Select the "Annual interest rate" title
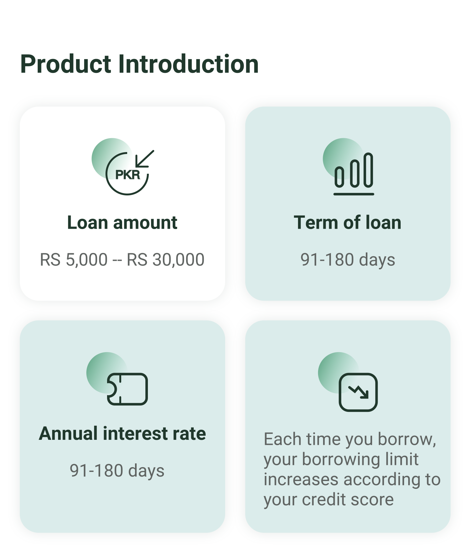This screenshot has height=546, width=471. click(x=122, y=434)
